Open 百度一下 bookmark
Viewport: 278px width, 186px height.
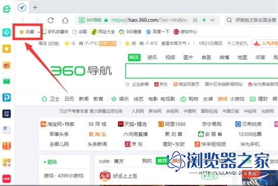[x=158, y=32]
